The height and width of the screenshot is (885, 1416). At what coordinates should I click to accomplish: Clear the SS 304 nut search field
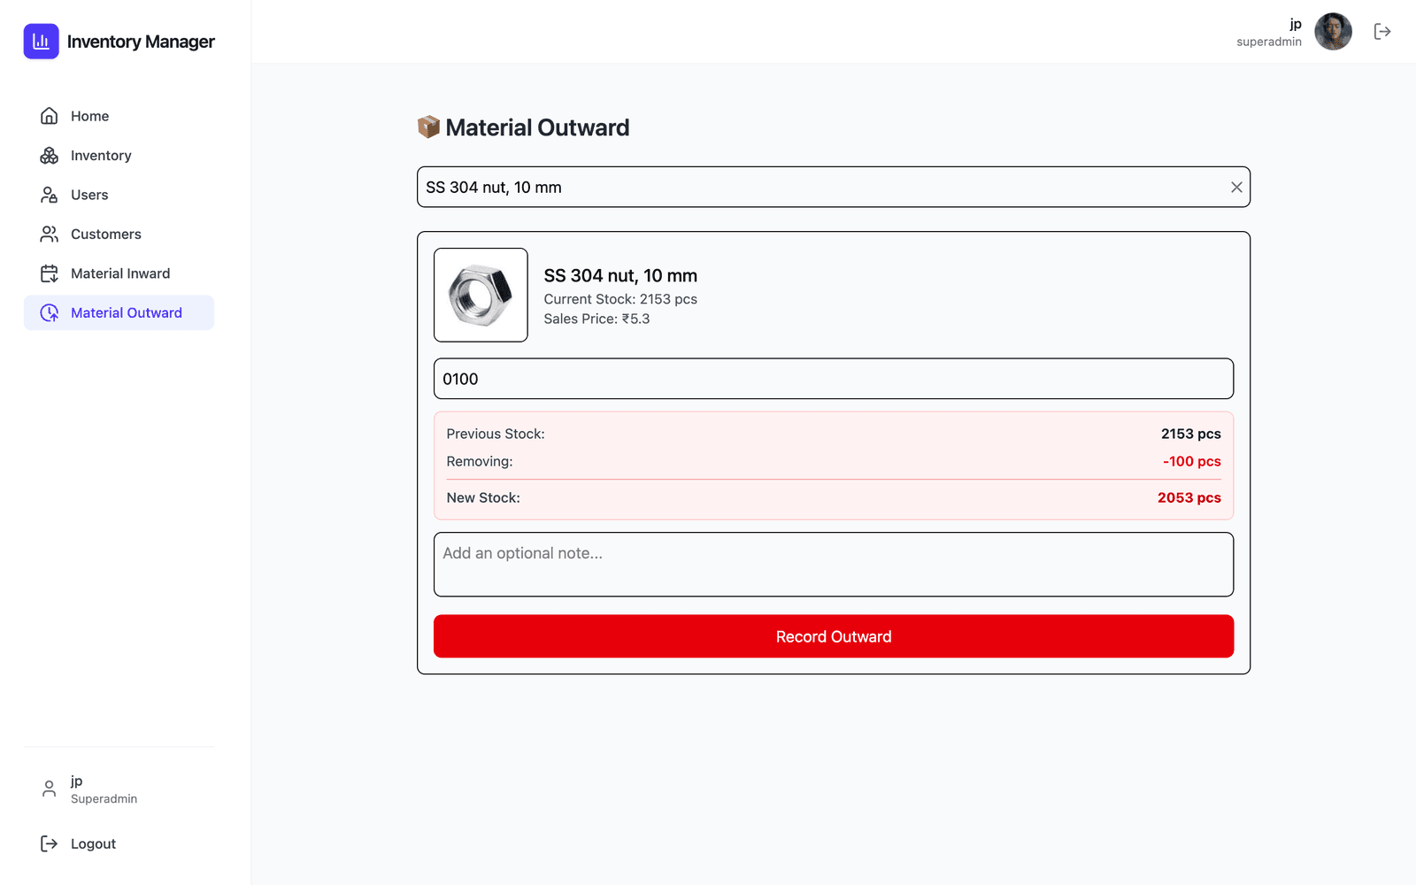point(1236,188)
